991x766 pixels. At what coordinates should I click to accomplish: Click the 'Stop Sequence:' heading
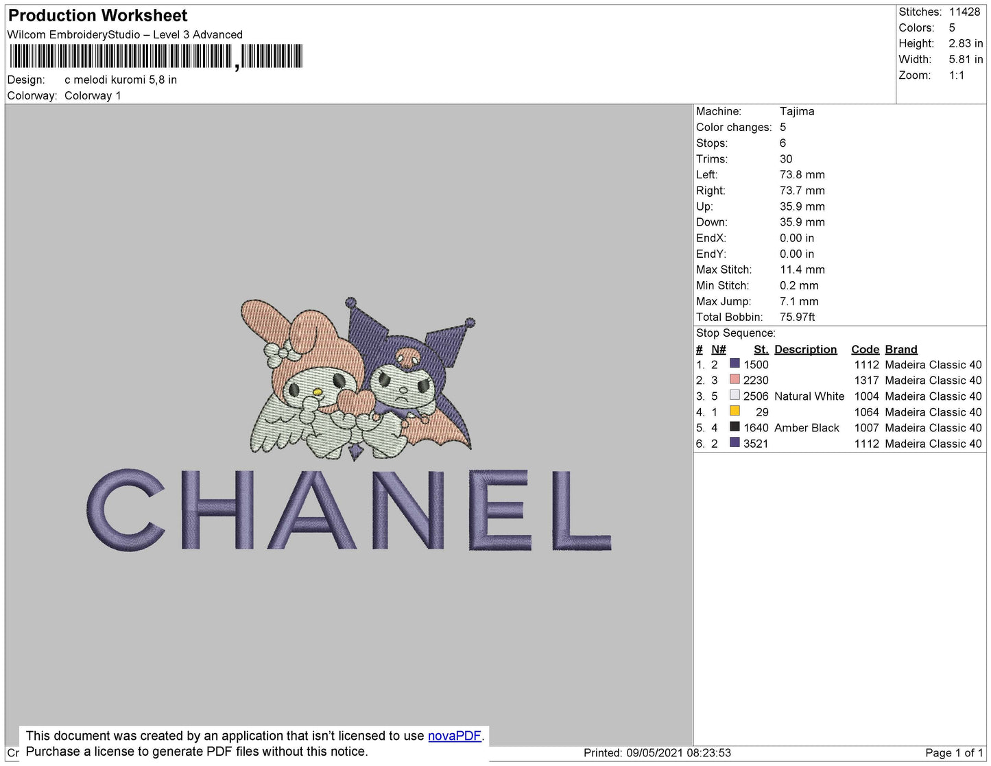pyautogui.click(x=736, y=333)
